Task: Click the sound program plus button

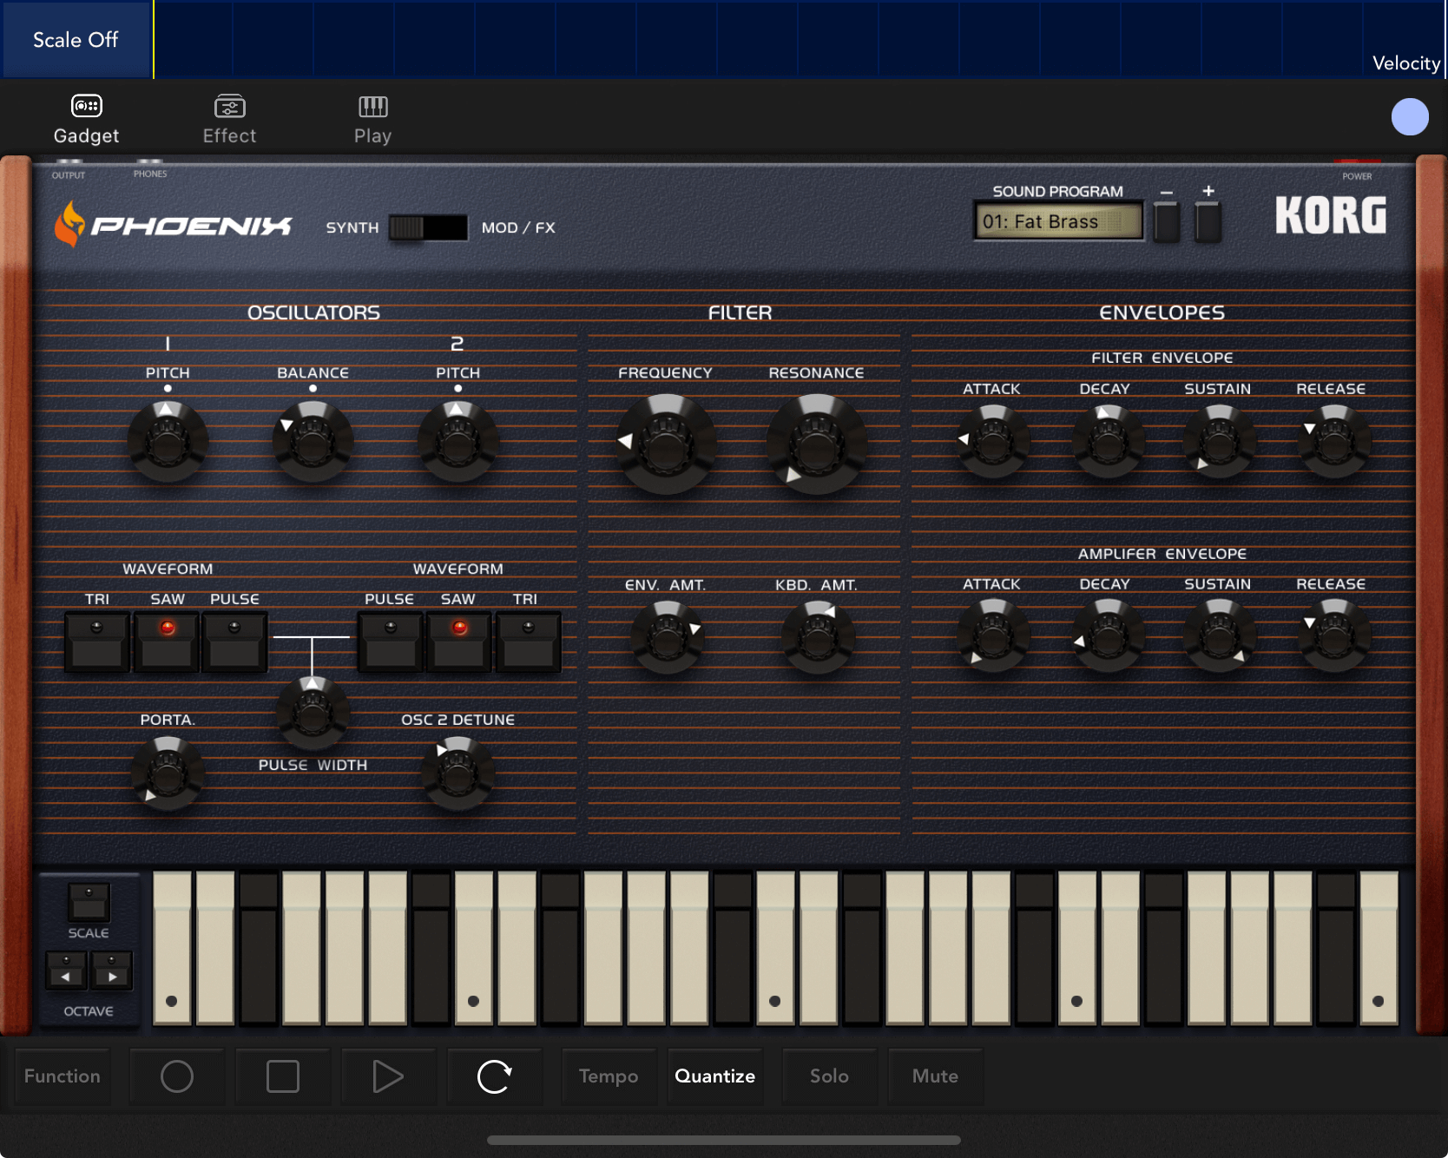Action: tap(1208, 220)
